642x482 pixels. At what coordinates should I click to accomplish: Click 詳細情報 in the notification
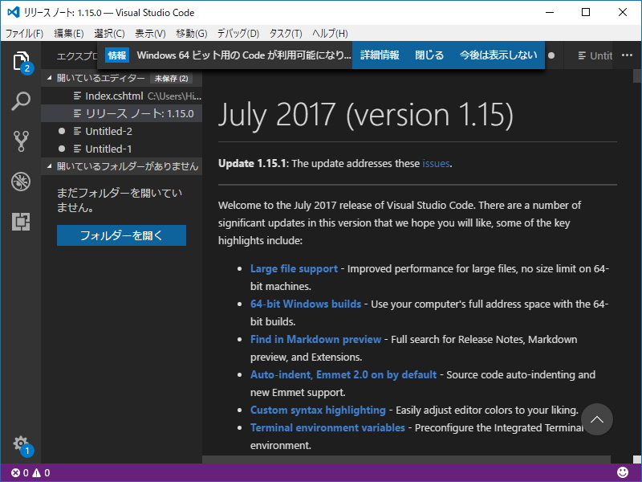380,55
